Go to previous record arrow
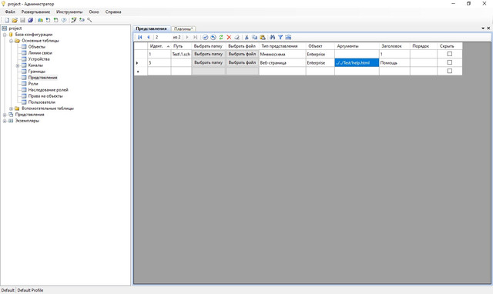 click(149, 37)
